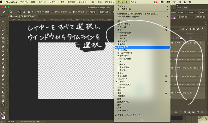208x123 pixels.
Task: Uncheck ウィンドウサイズを変更 checkbox
Action: point(29,12)
